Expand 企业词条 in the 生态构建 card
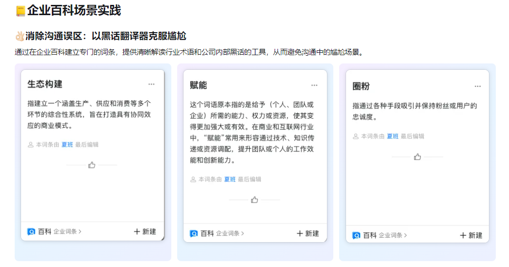This screenshot has height=267, width=509. coord(68,232)
